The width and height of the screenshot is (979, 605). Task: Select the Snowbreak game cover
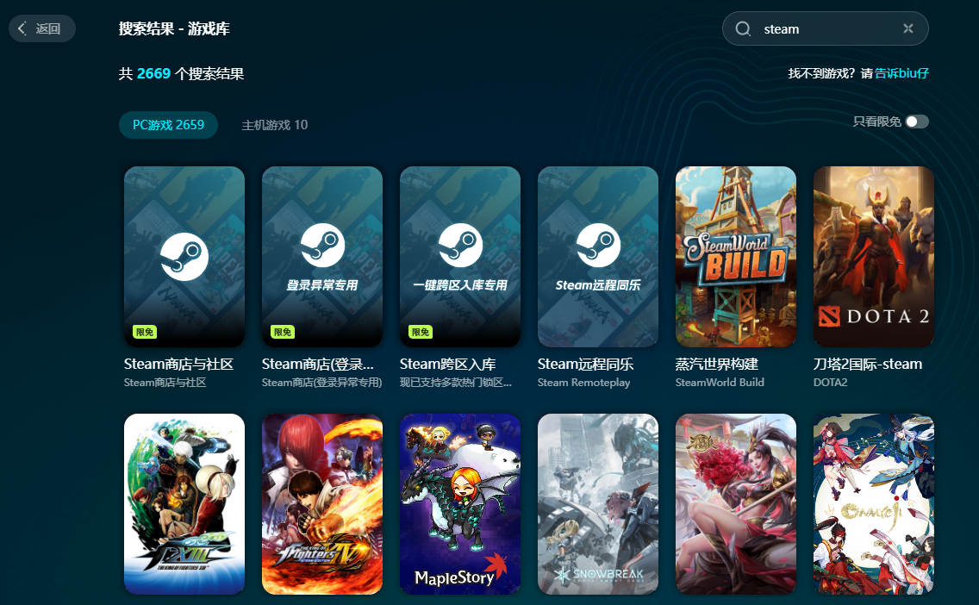[598, 504]
